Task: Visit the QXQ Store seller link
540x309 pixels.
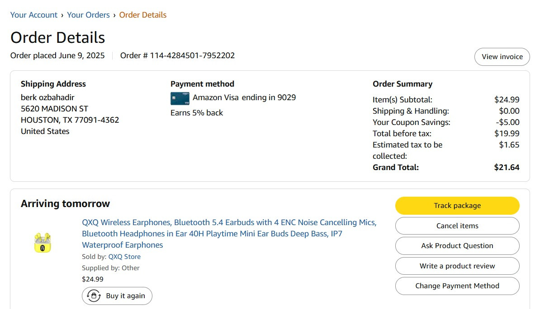Action: pos(124,257)
